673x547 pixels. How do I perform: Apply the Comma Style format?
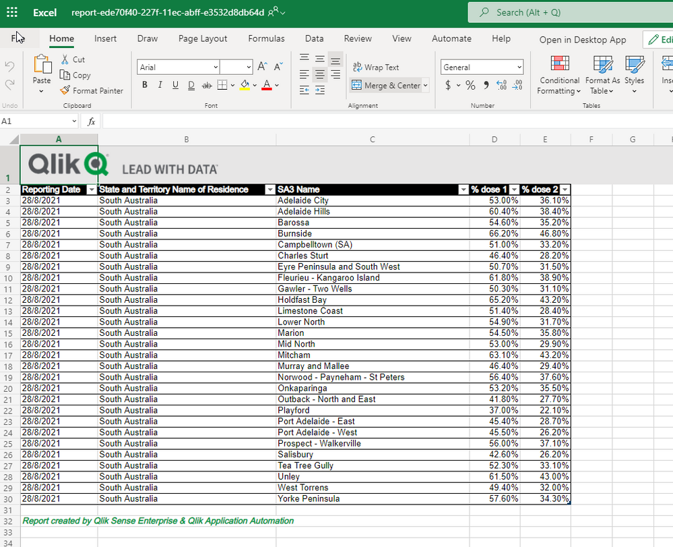[x=486, y=85]
